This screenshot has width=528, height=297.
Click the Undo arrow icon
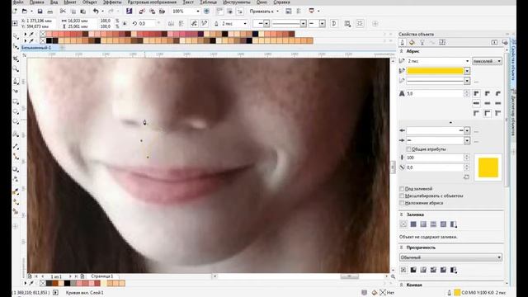96,12
